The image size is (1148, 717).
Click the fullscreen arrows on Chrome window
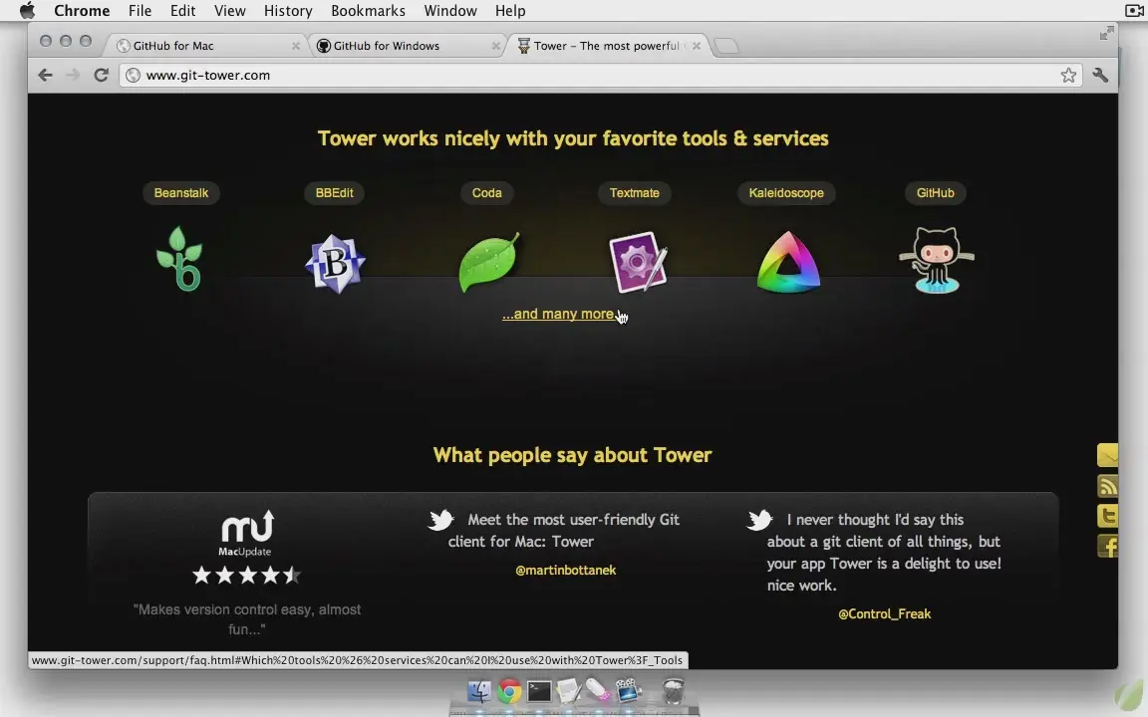point(1106,33)
